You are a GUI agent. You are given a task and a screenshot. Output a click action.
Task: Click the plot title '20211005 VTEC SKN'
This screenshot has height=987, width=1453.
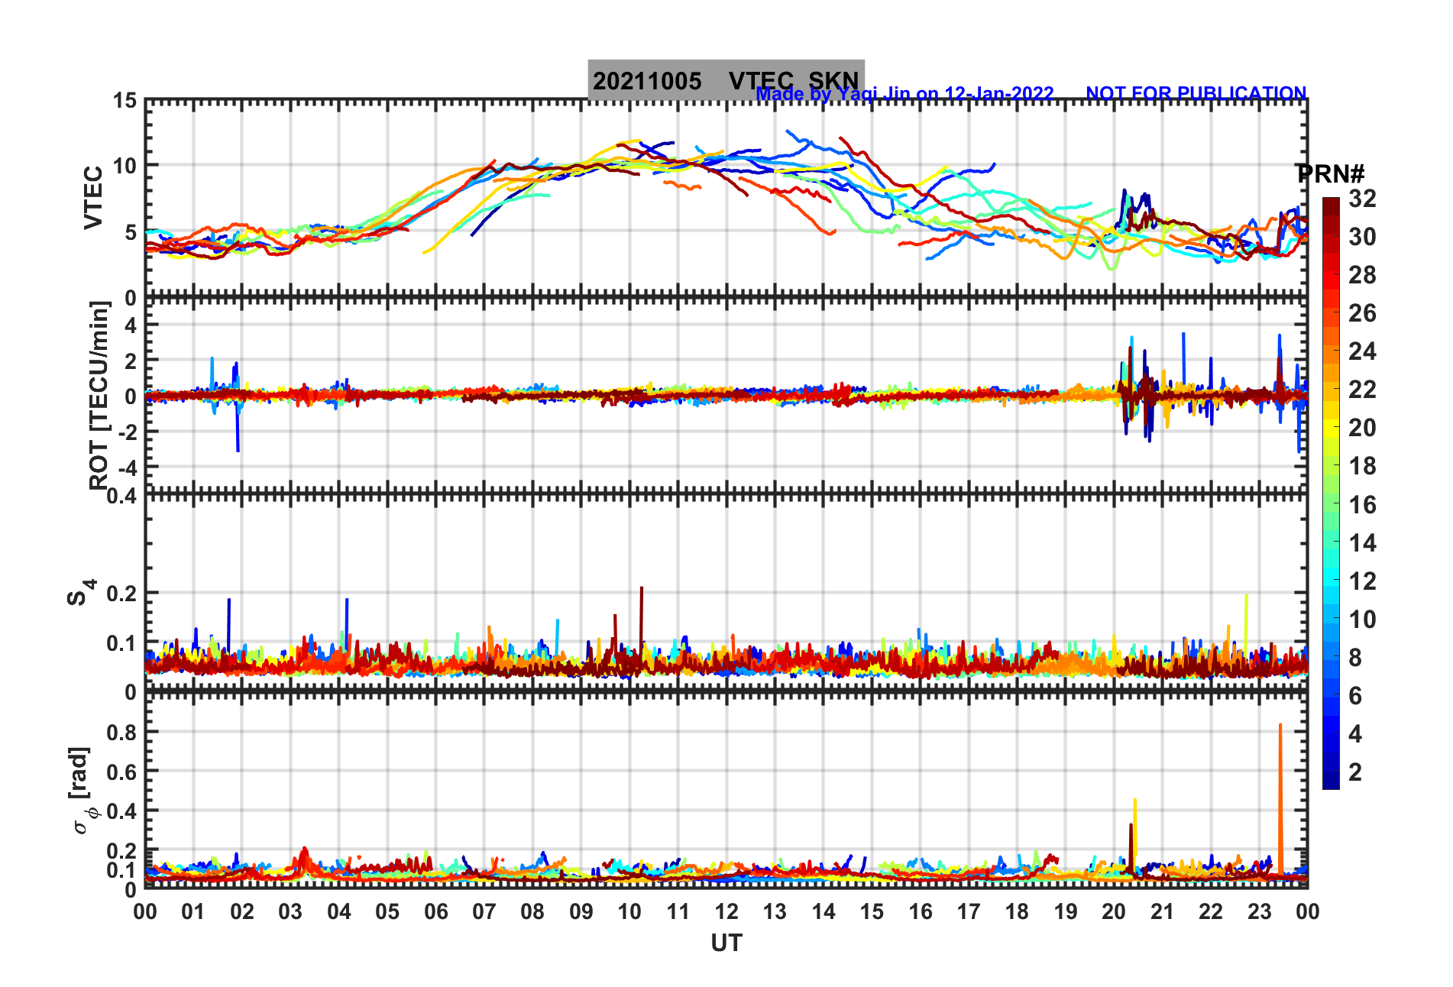click(726, 80)
